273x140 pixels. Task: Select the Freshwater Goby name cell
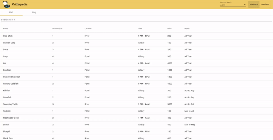click(x=11, y=118)
